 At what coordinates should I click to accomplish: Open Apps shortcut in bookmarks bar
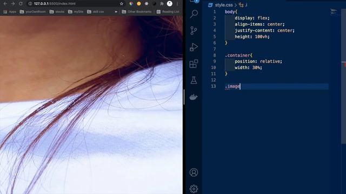point(10,12)
